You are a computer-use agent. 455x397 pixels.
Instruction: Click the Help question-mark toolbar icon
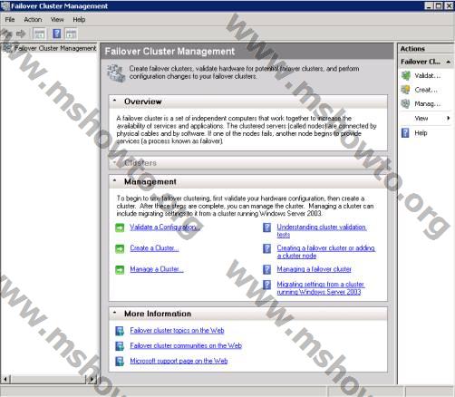click(x=56, y=34)
